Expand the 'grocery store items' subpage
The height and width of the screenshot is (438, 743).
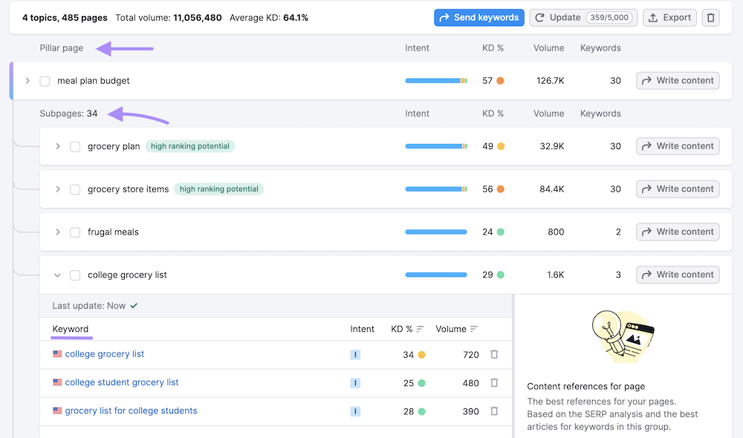[57, 189]
